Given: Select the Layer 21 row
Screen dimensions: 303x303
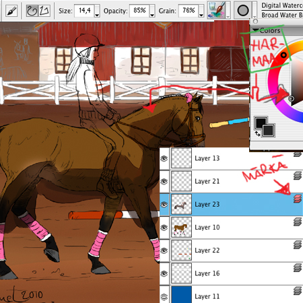Looking at the screenshot, I should point(231,181).
